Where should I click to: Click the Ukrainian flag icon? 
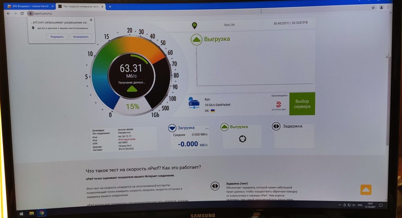(213, 111)
